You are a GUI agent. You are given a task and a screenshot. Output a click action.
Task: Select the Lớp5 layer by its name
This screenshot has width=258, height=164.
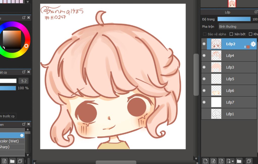point(230,79)
